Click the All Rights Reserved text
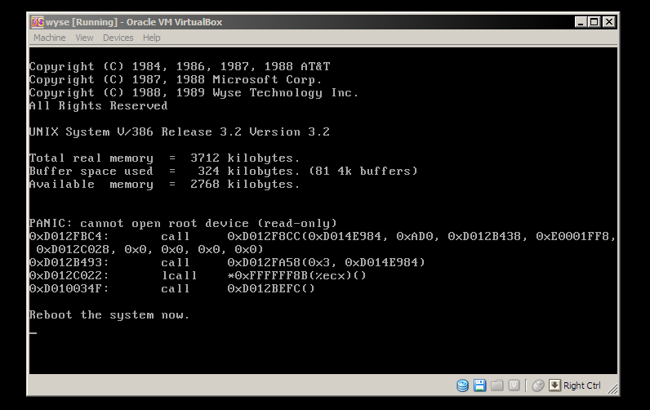The image size is (650, 410). 98,105
